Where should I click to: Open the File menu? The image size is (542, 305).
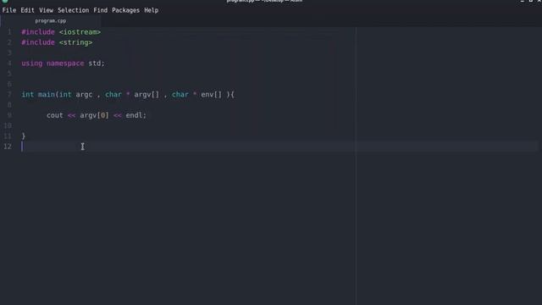tap(9, 10)
